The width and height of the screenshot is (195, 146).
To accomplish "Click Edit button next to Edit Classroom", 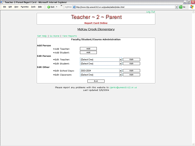I will tap(131, 75).
